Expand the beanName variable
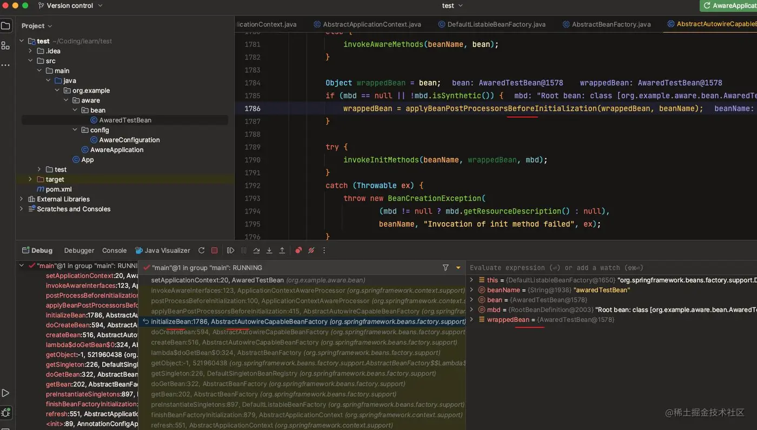Viewport: 757px width, 430px height. [x=472, y=290]
